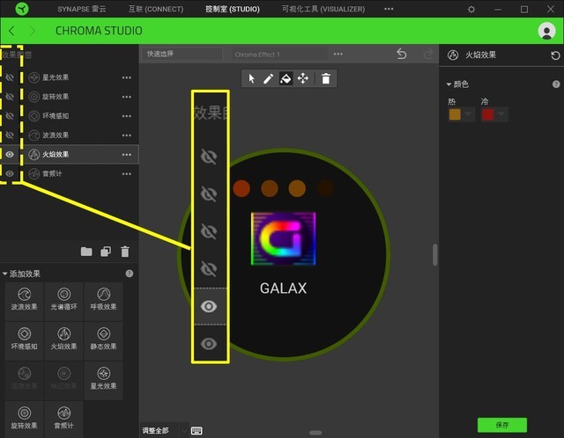Switch to 可视化工具 (VISUALIZER) tab
This screenshot has width=564, height=438.
pyautogui.click(x=323, y=9)
